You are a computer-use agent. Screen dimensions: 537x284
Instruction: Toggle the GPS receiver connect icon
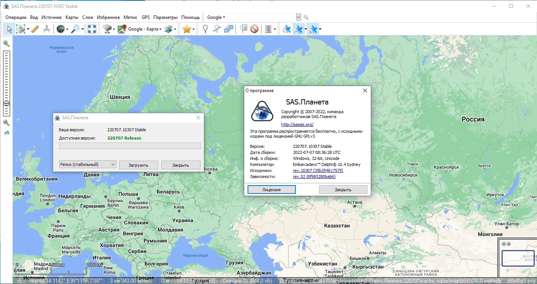tap(287, 29)
